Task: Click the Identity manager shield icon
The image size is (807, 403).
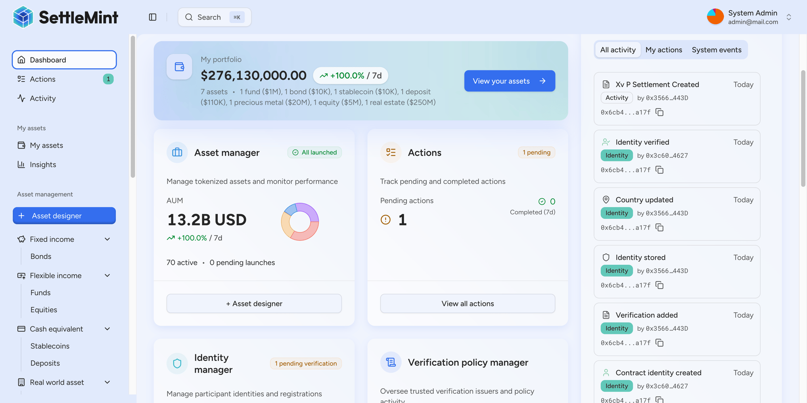Action: click(177, 363)
